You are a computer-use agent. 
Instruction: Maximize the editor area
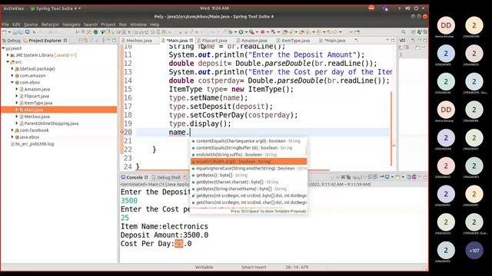tap(393, 41)
